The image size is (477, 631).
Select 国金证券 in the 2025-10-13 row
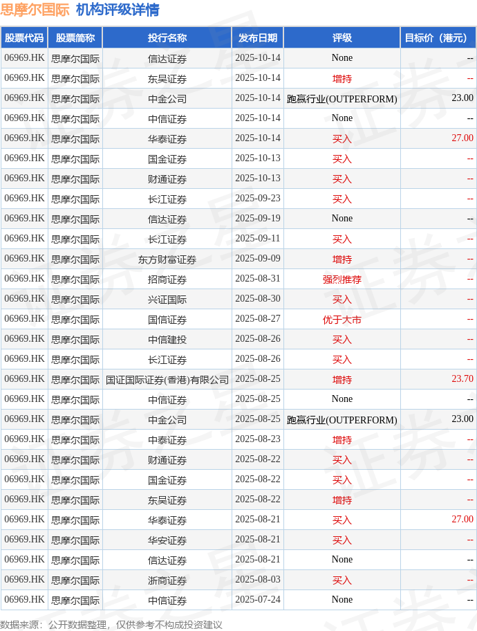(x=167, y=159)
